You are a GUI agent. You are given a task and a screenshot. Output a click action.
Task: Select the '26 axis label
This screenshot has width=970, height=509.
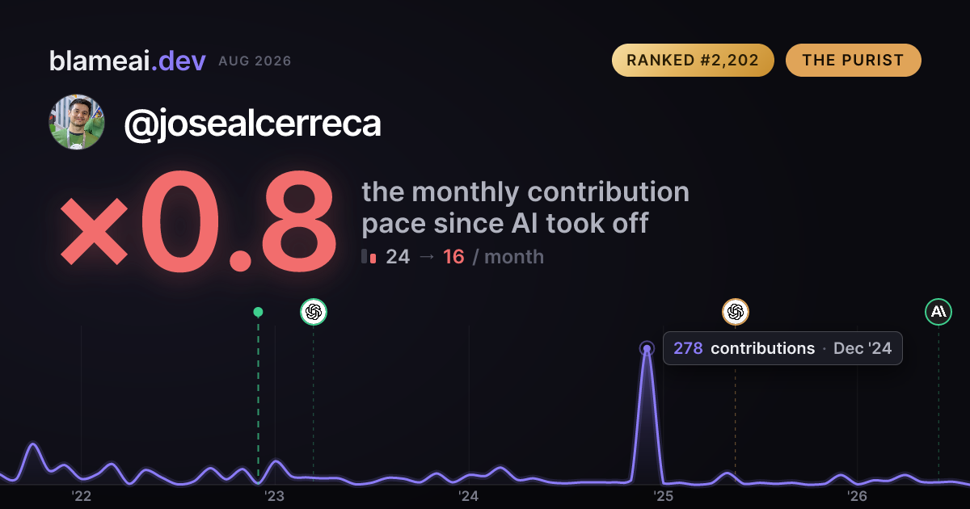[x=857, y=496]
